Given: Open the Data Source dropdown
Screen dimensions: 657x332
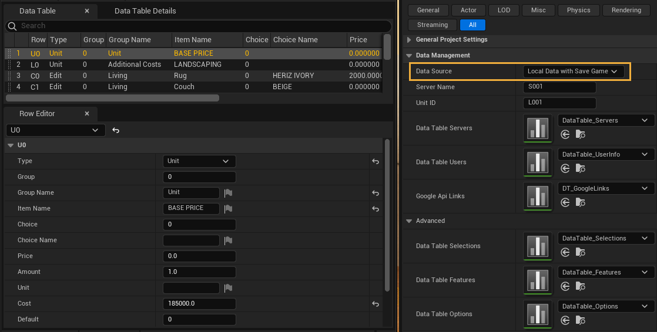Looking at the screenshot, I should (x=573, y=71).
